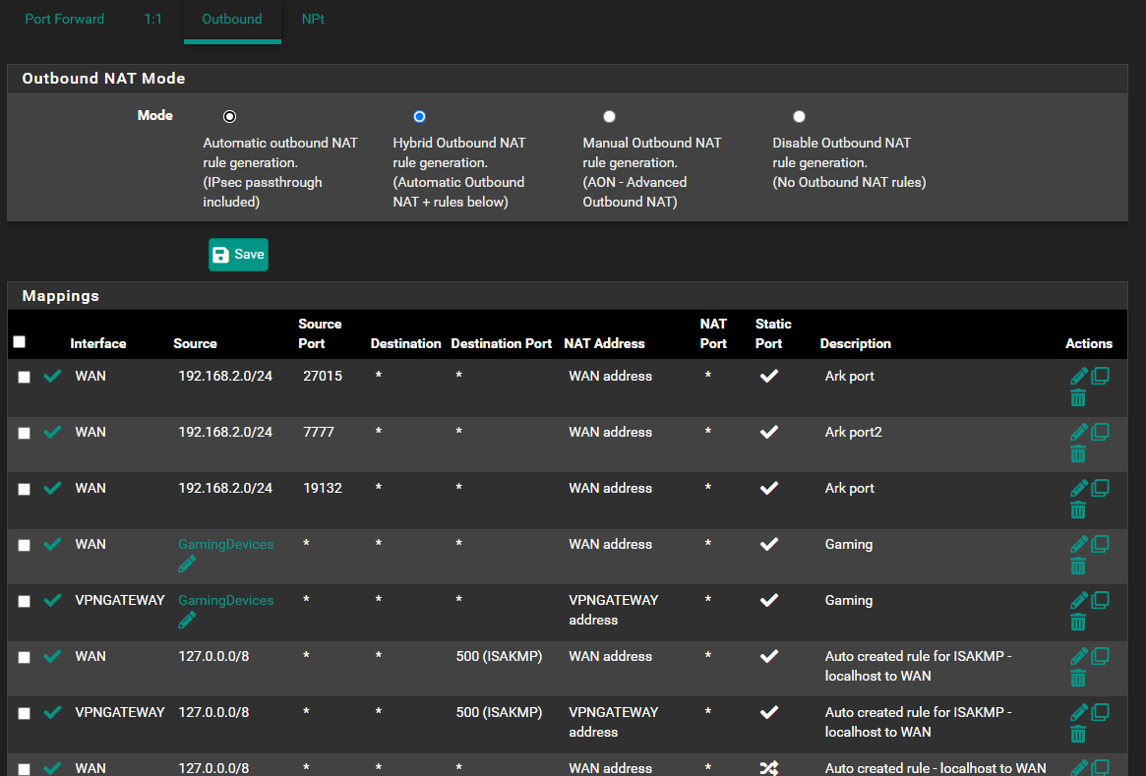Select Manual Outbound NAT (AON) mode

click(x=610, y=116)
